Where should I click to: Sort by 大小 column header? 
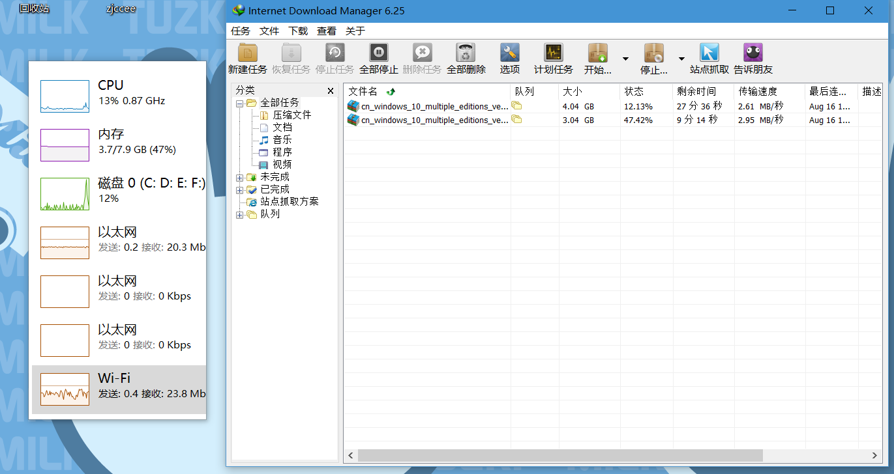pyautogui.click(x=589, y=91)
